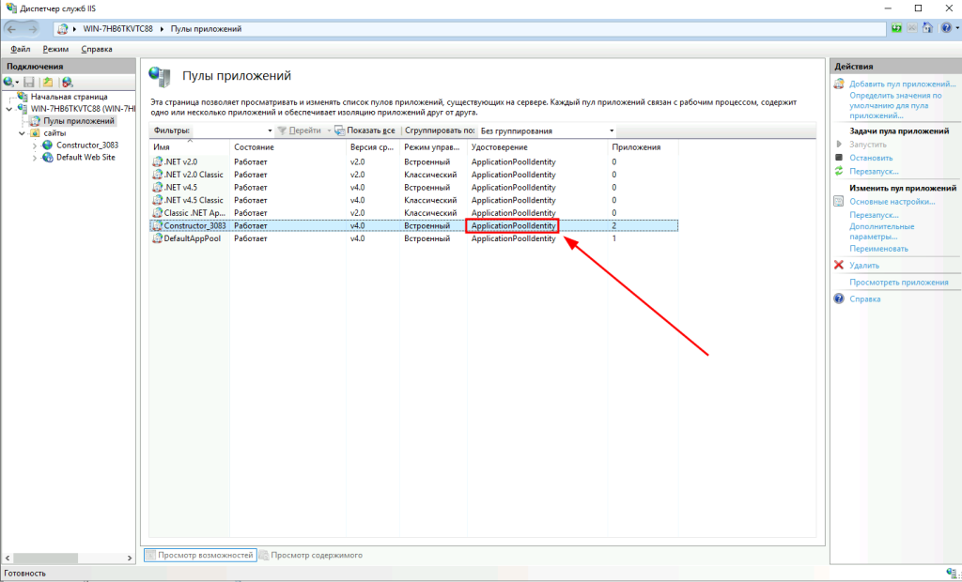Click the up-folder icon in Подключения toolbar

click(x=48, y=83)
